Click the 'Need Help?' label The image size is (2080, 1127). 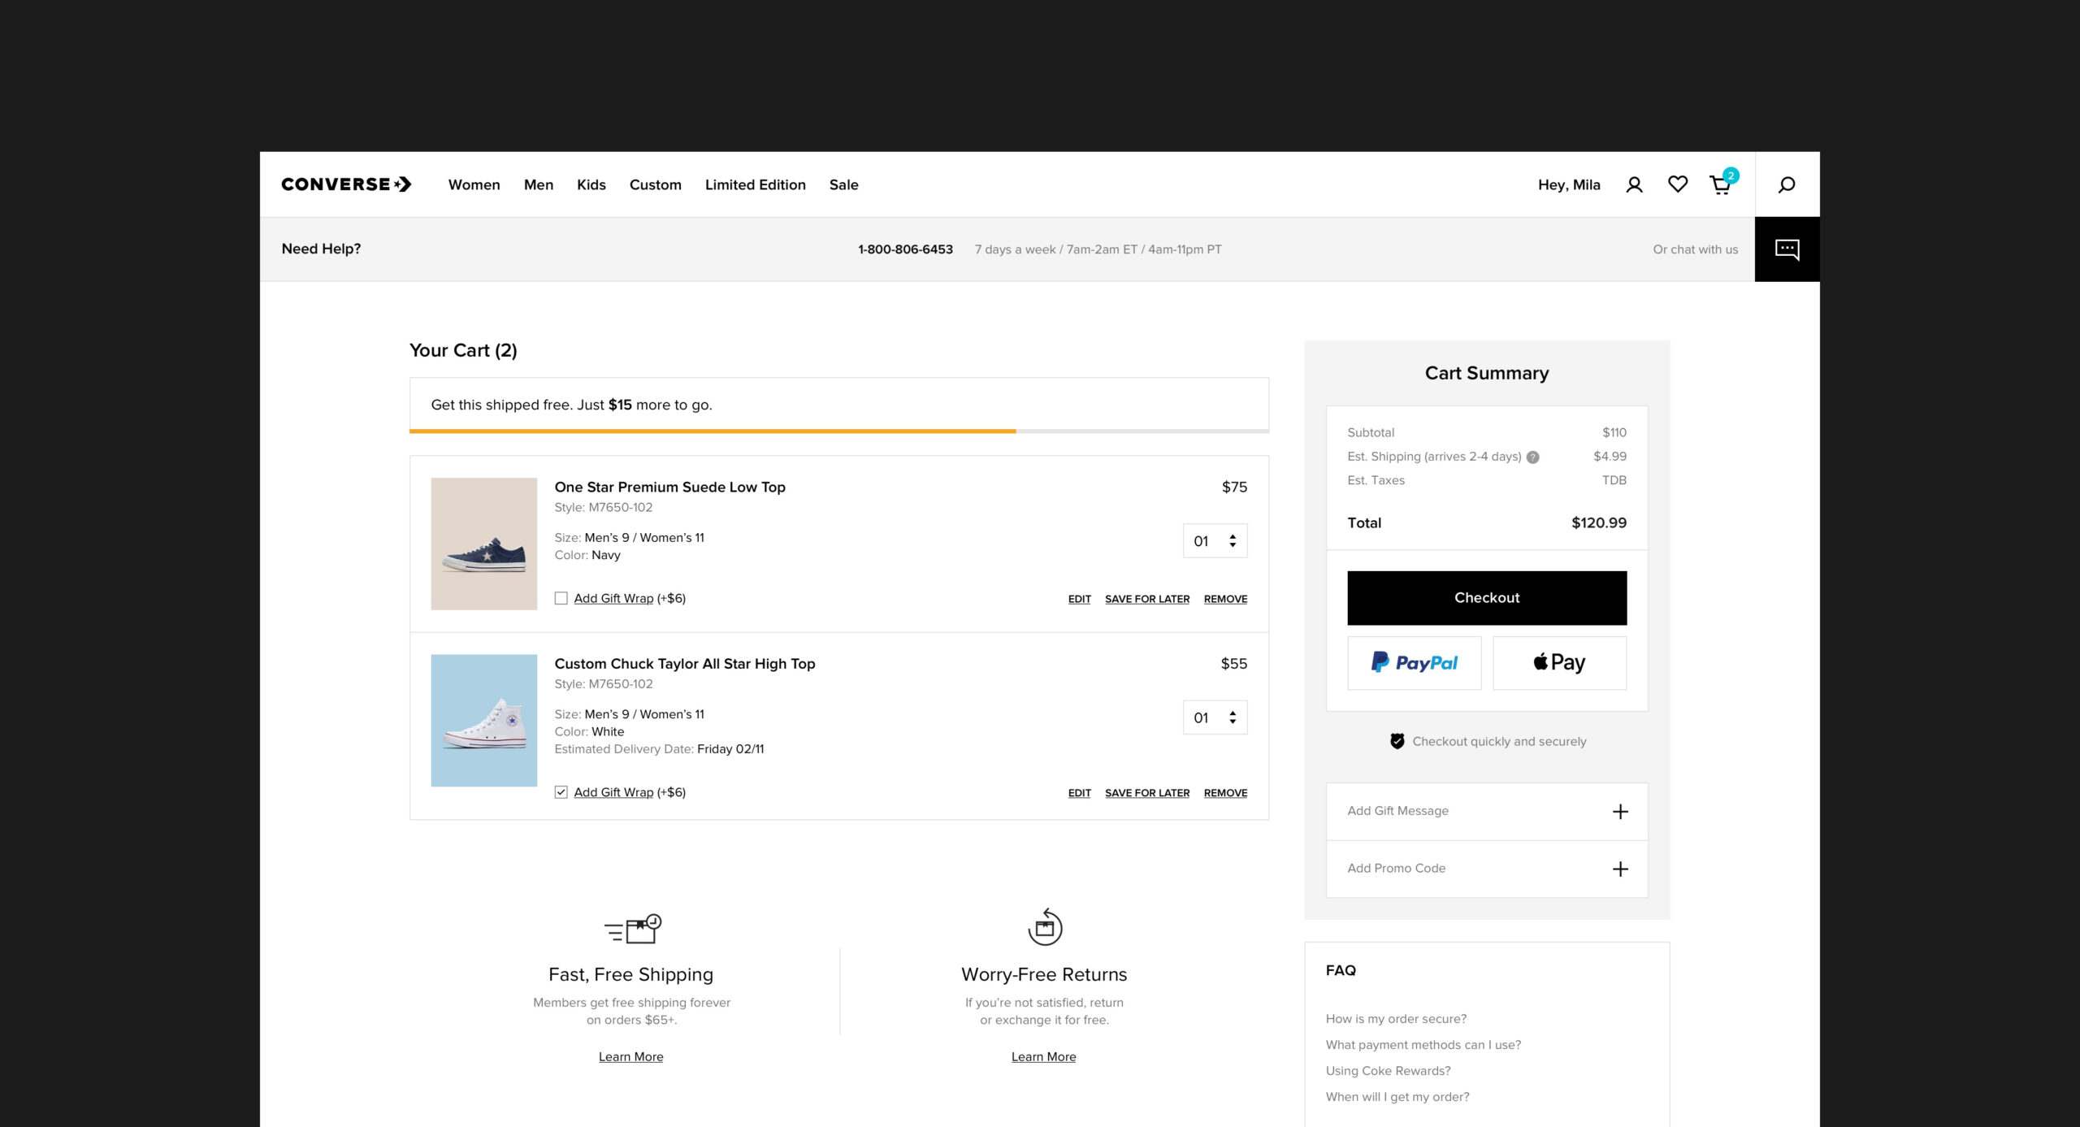point(321,249)
